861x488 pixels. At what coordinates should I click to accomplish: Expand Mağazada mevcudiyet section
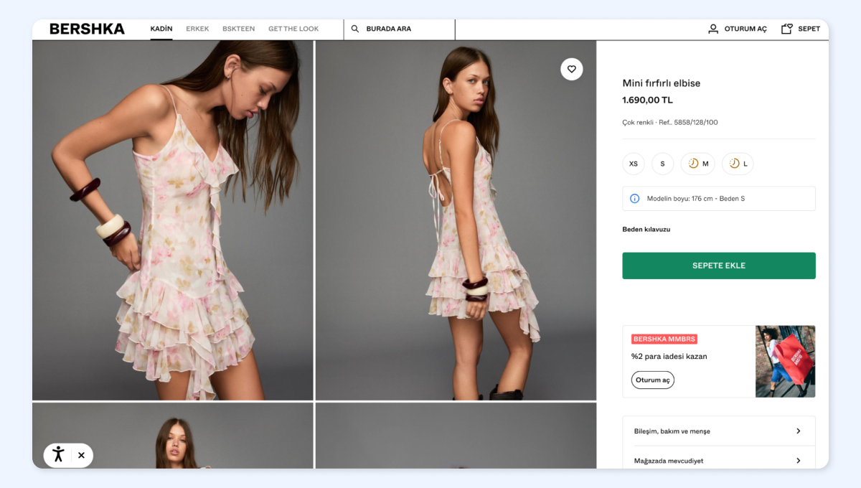click(718, 461)
